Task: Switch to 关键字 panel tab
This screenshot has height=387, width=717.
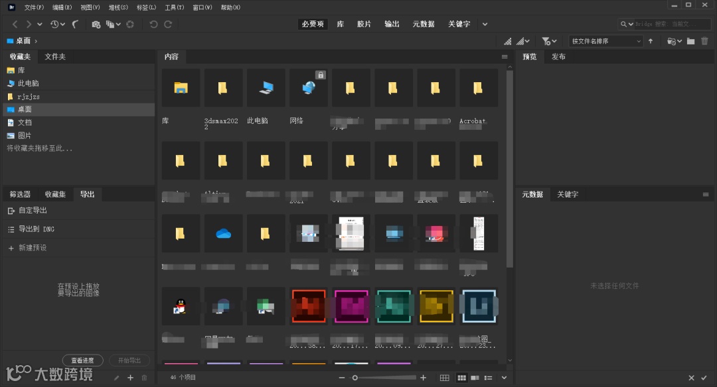Action: 568,194
